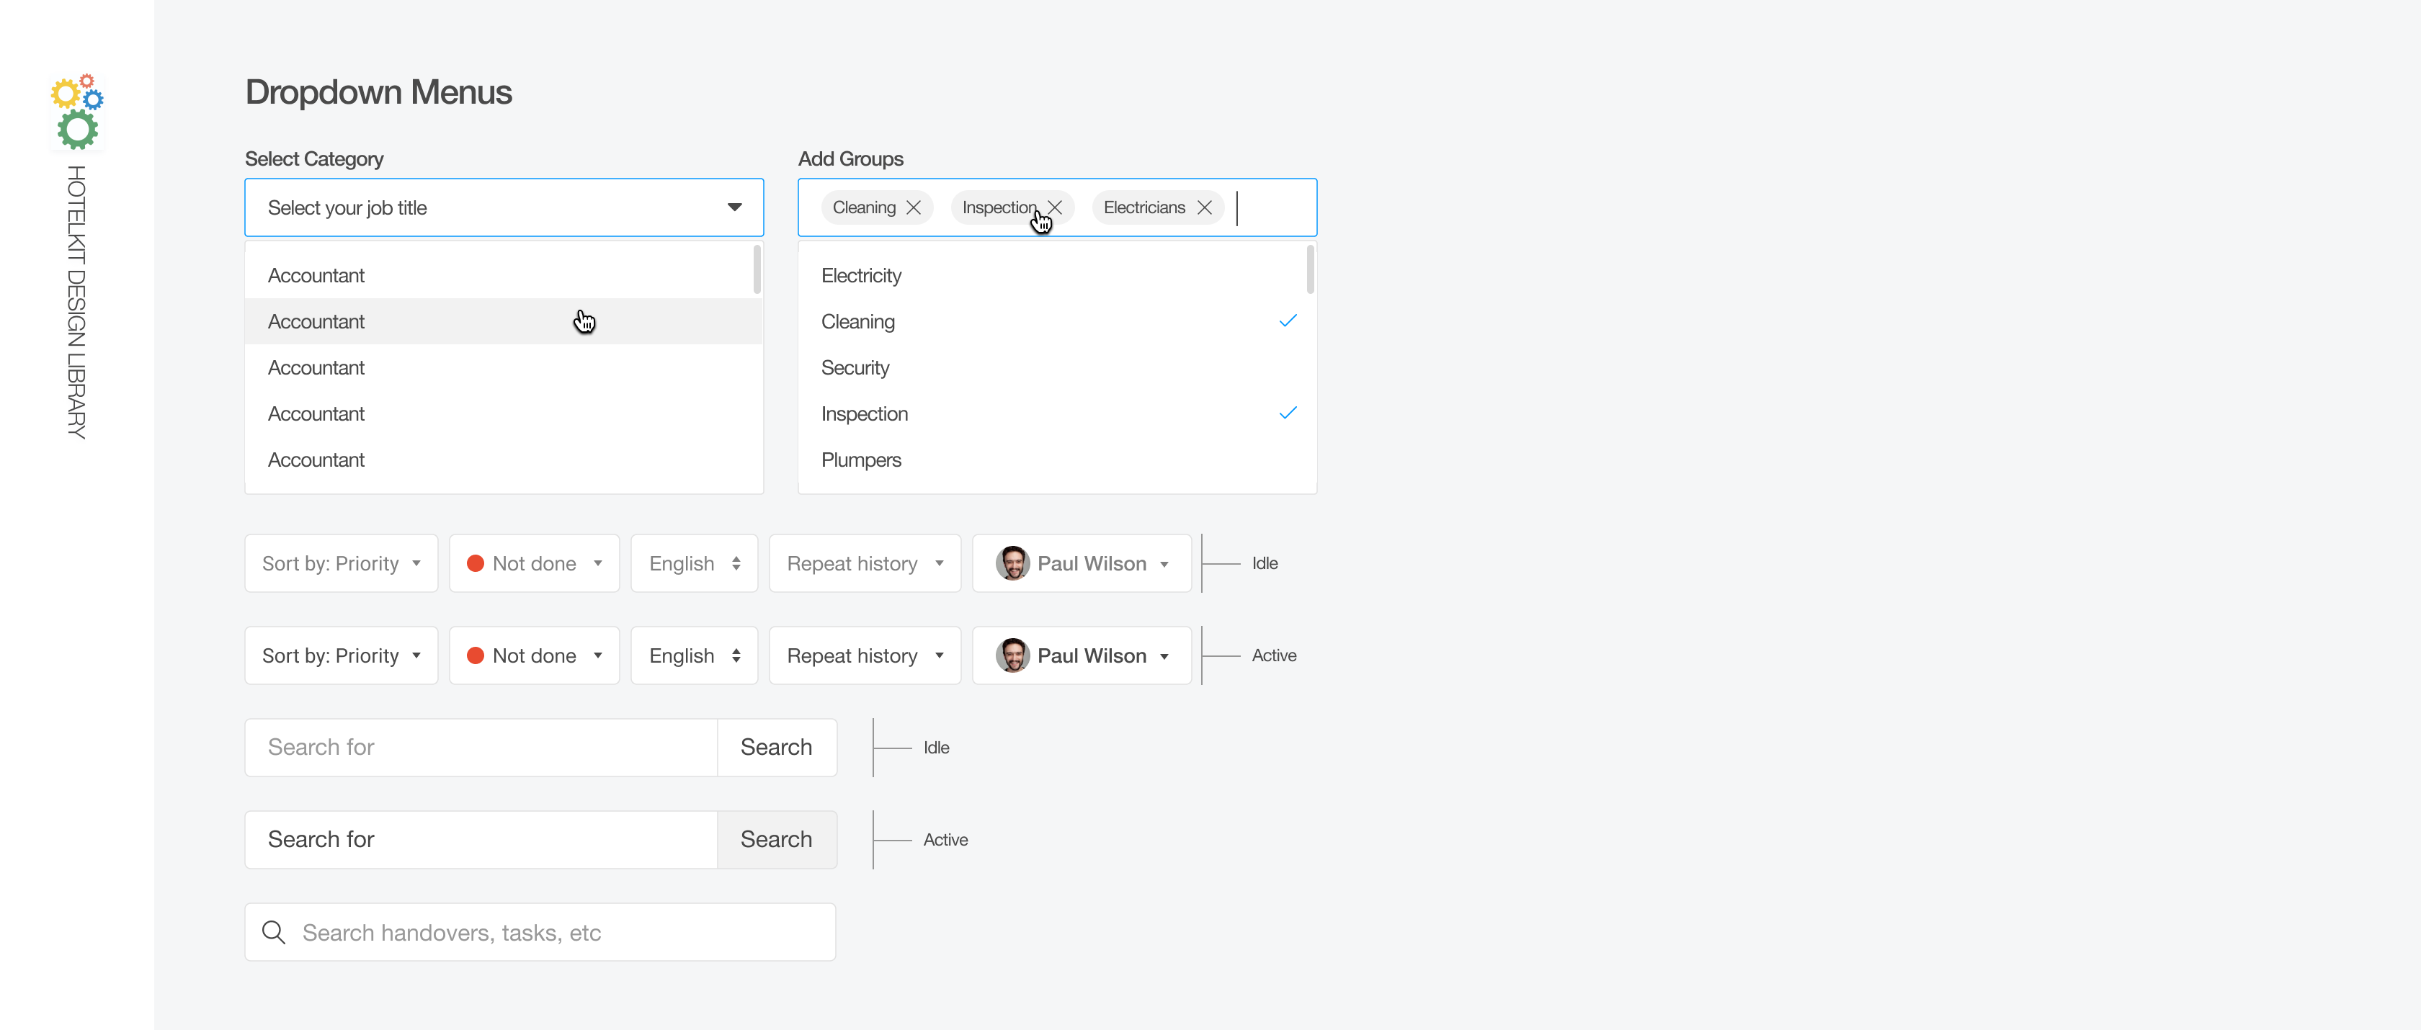
Task: Click the magnifier icon in handovers search
Action: click(274, 932)
